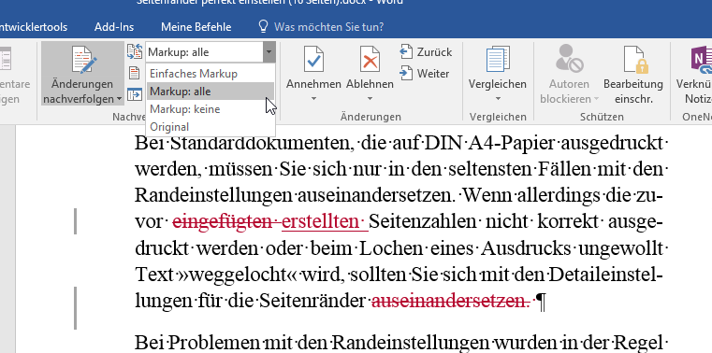The width and height of the screenshot is (712, 353).
Task: Click the deleted word eingefügten
Action: [223, 222]
